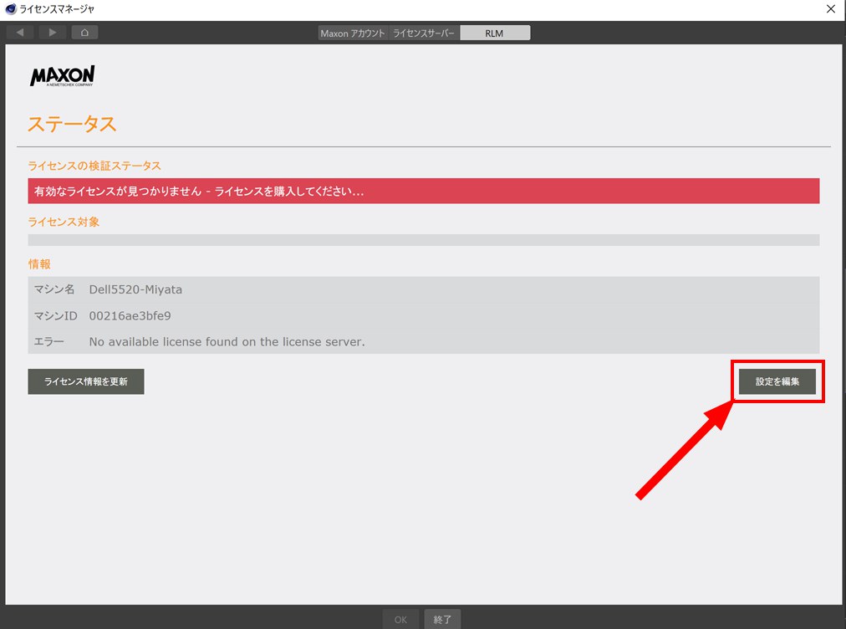The width and height of the screenshot is (846, 629).
Task: Click the マシン名 label
Action: pyautogui.click(x=54, y=289)
